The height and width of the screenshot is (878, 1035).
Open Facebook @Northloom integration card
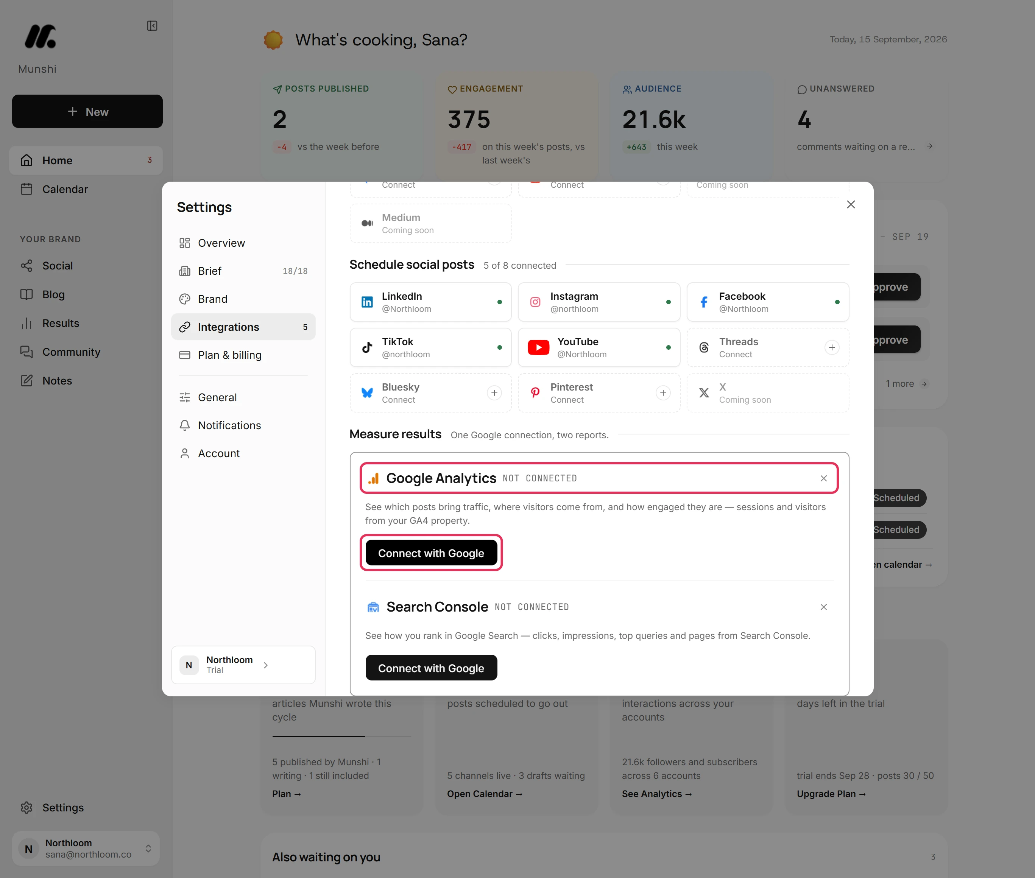click(768, 302)
